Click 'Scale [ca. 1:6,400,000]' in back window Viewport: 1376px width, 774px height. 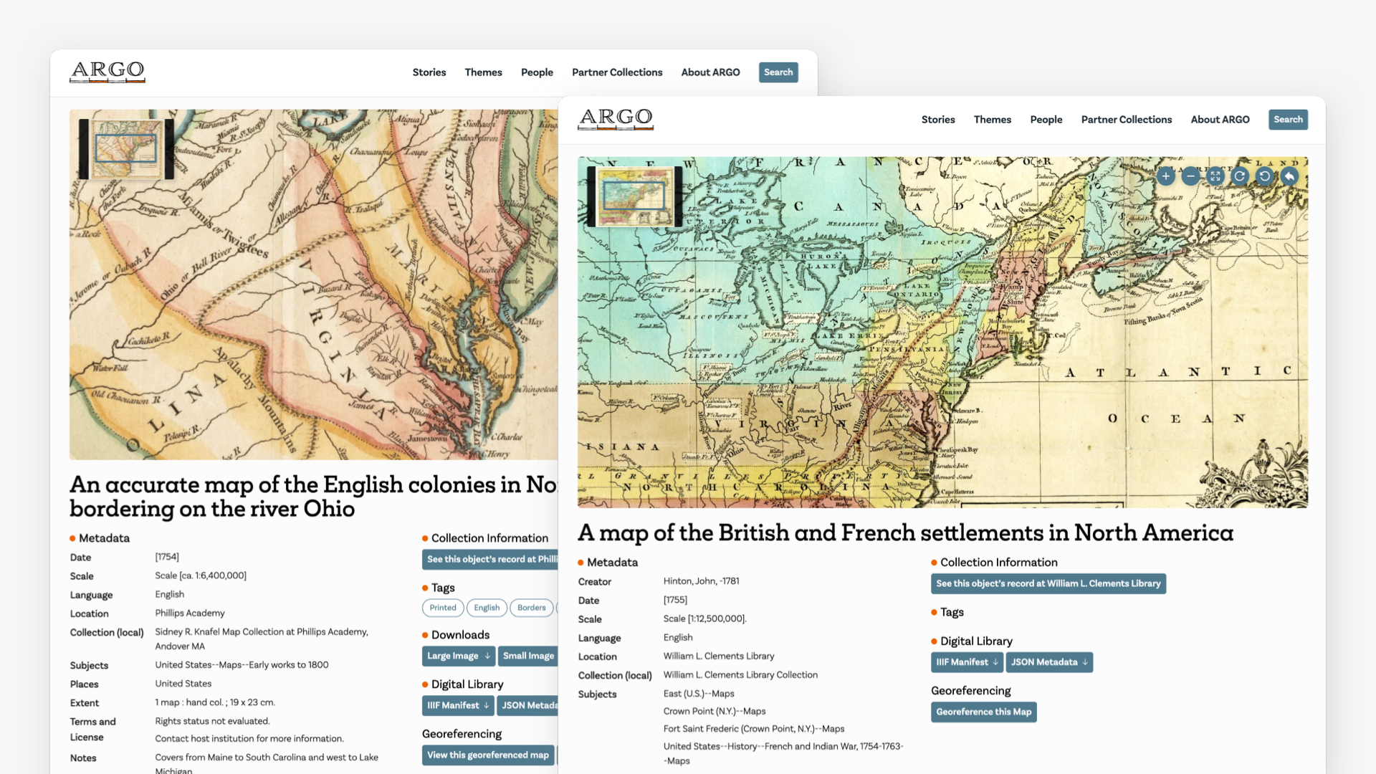click(x=201, y=575)
